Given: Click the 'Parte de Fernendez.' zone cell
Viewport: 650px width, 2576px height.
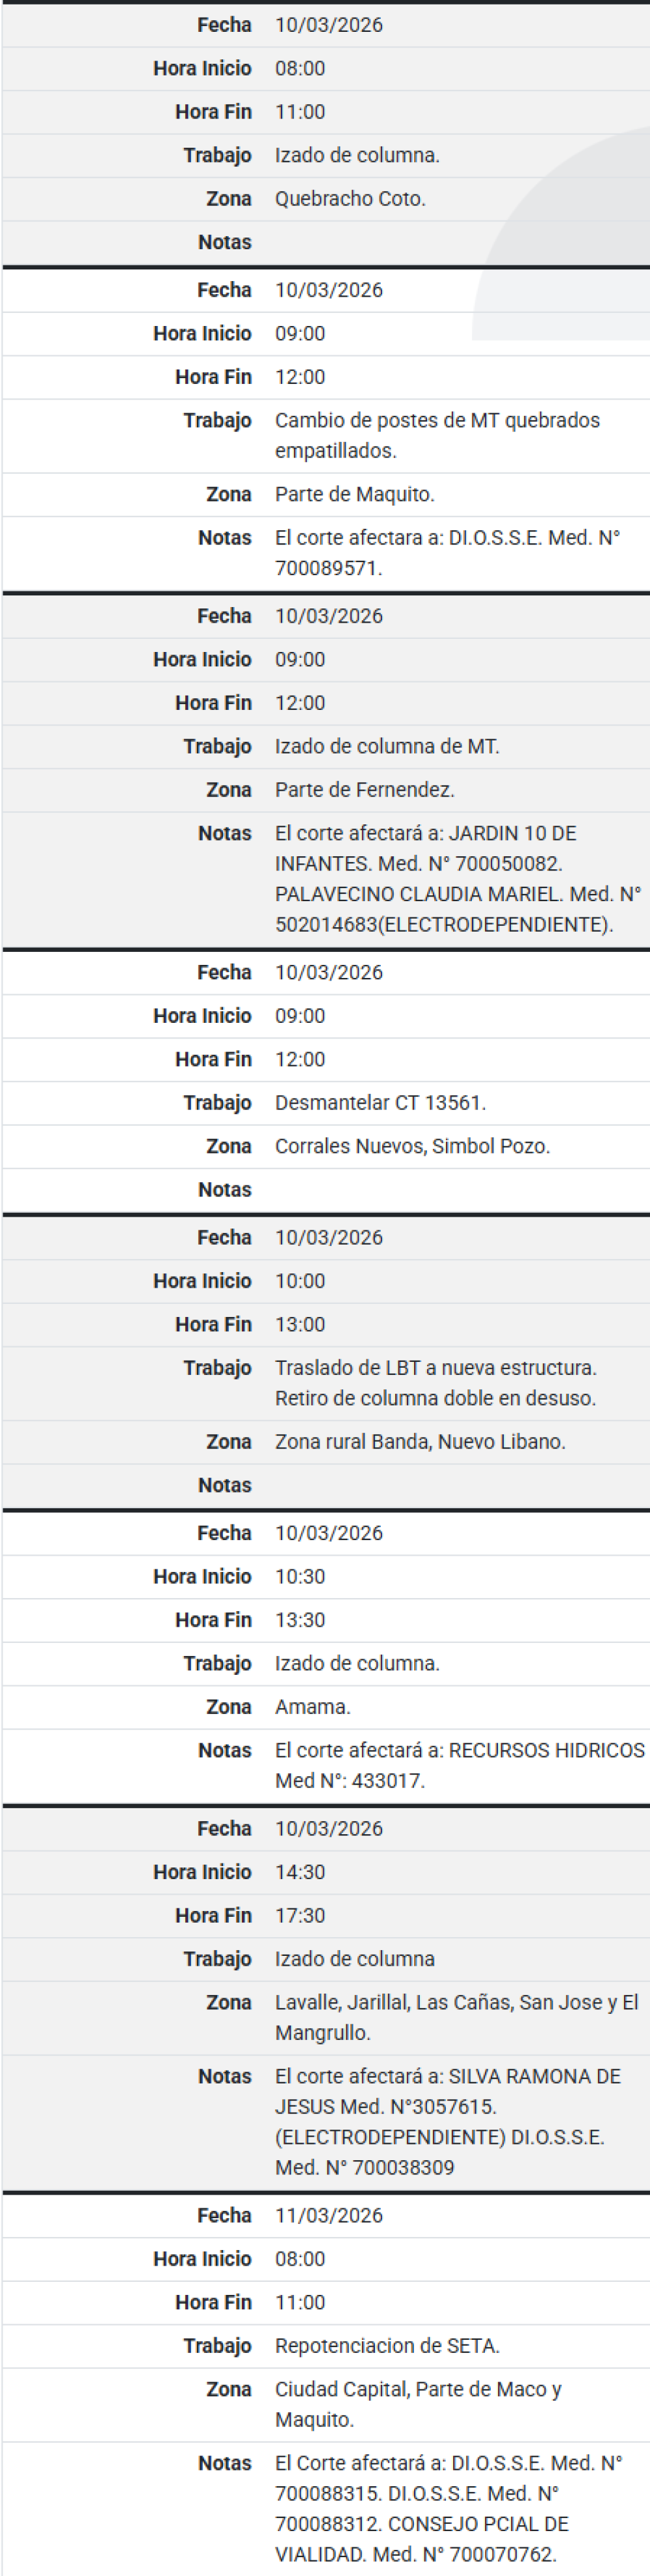Looking at the screenshot, I should 365,789.
